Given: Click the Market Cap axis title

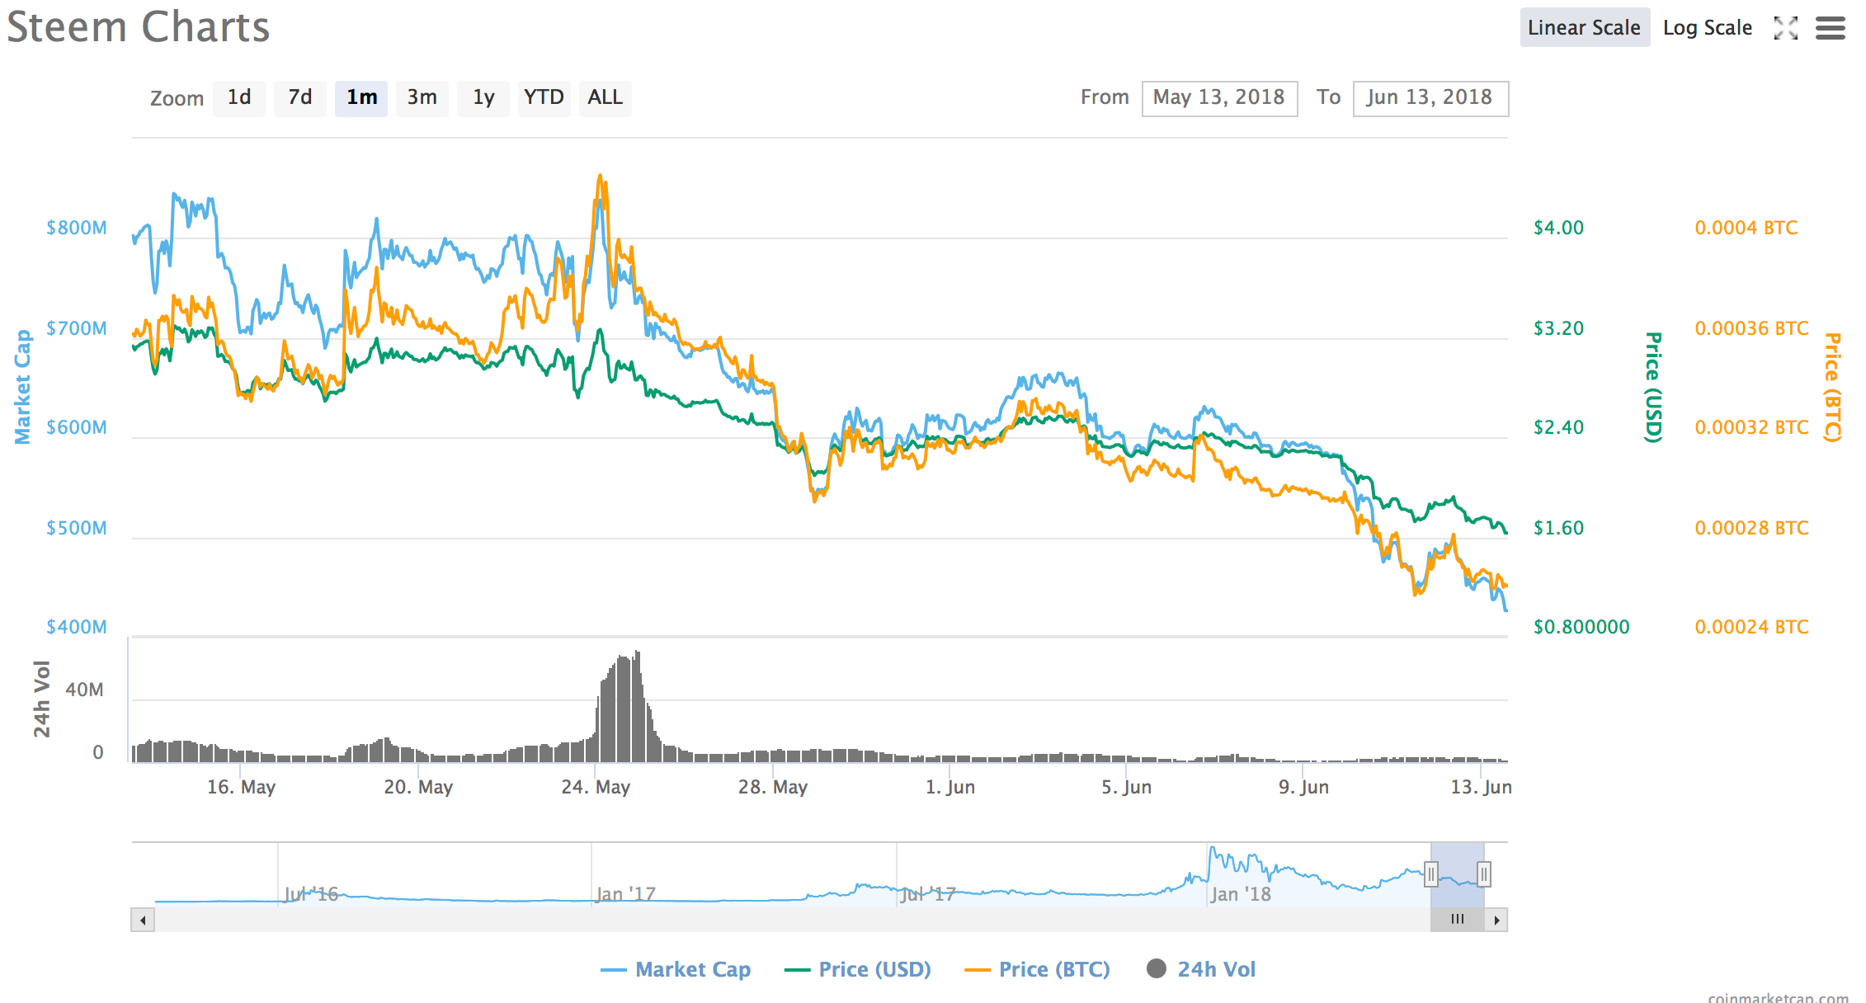Looking at the screenshot, I should coord(23,387).
